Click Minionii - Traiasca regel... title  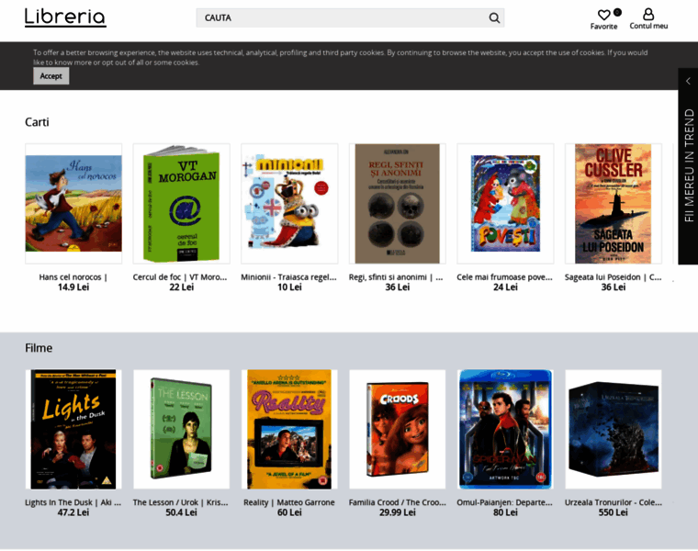288,276
